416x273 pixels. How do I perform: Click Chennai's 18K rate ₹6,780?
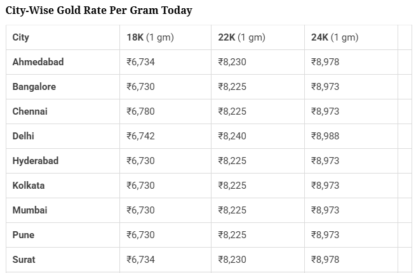[140, 111]
